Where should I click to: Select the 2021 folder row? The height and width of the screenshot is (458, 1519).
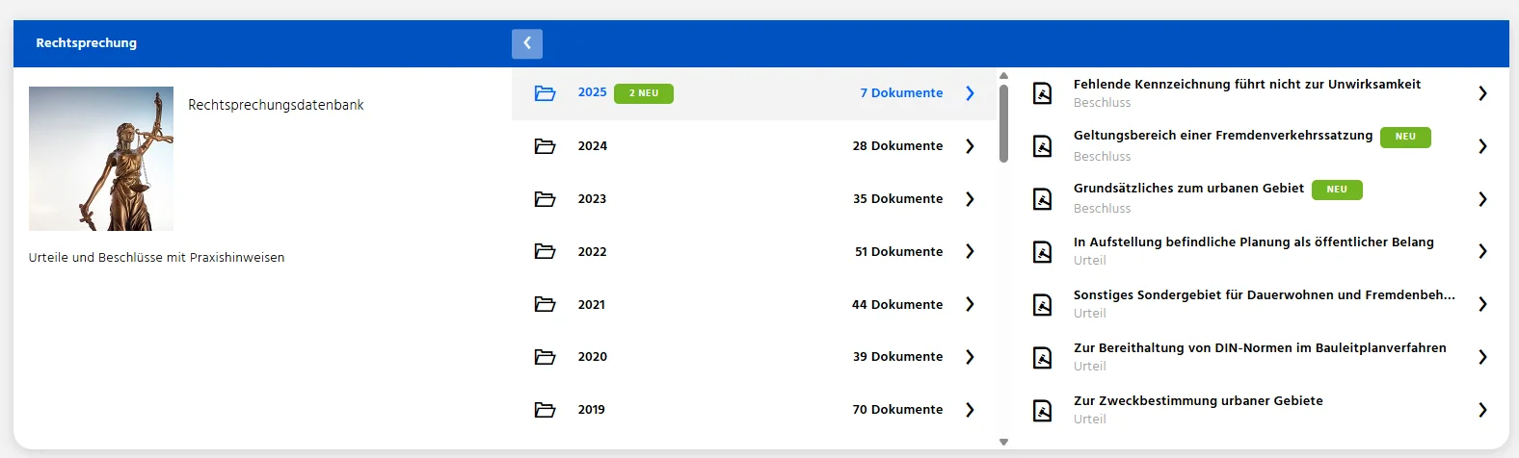point(752,304)
